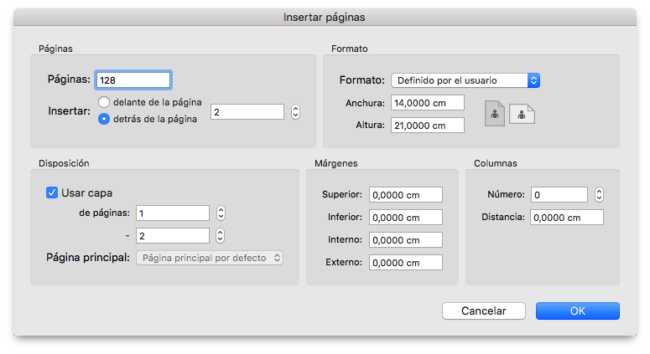
Task: Toggle the 'Usar capa' checkbox
Action: tap(52, 192)
